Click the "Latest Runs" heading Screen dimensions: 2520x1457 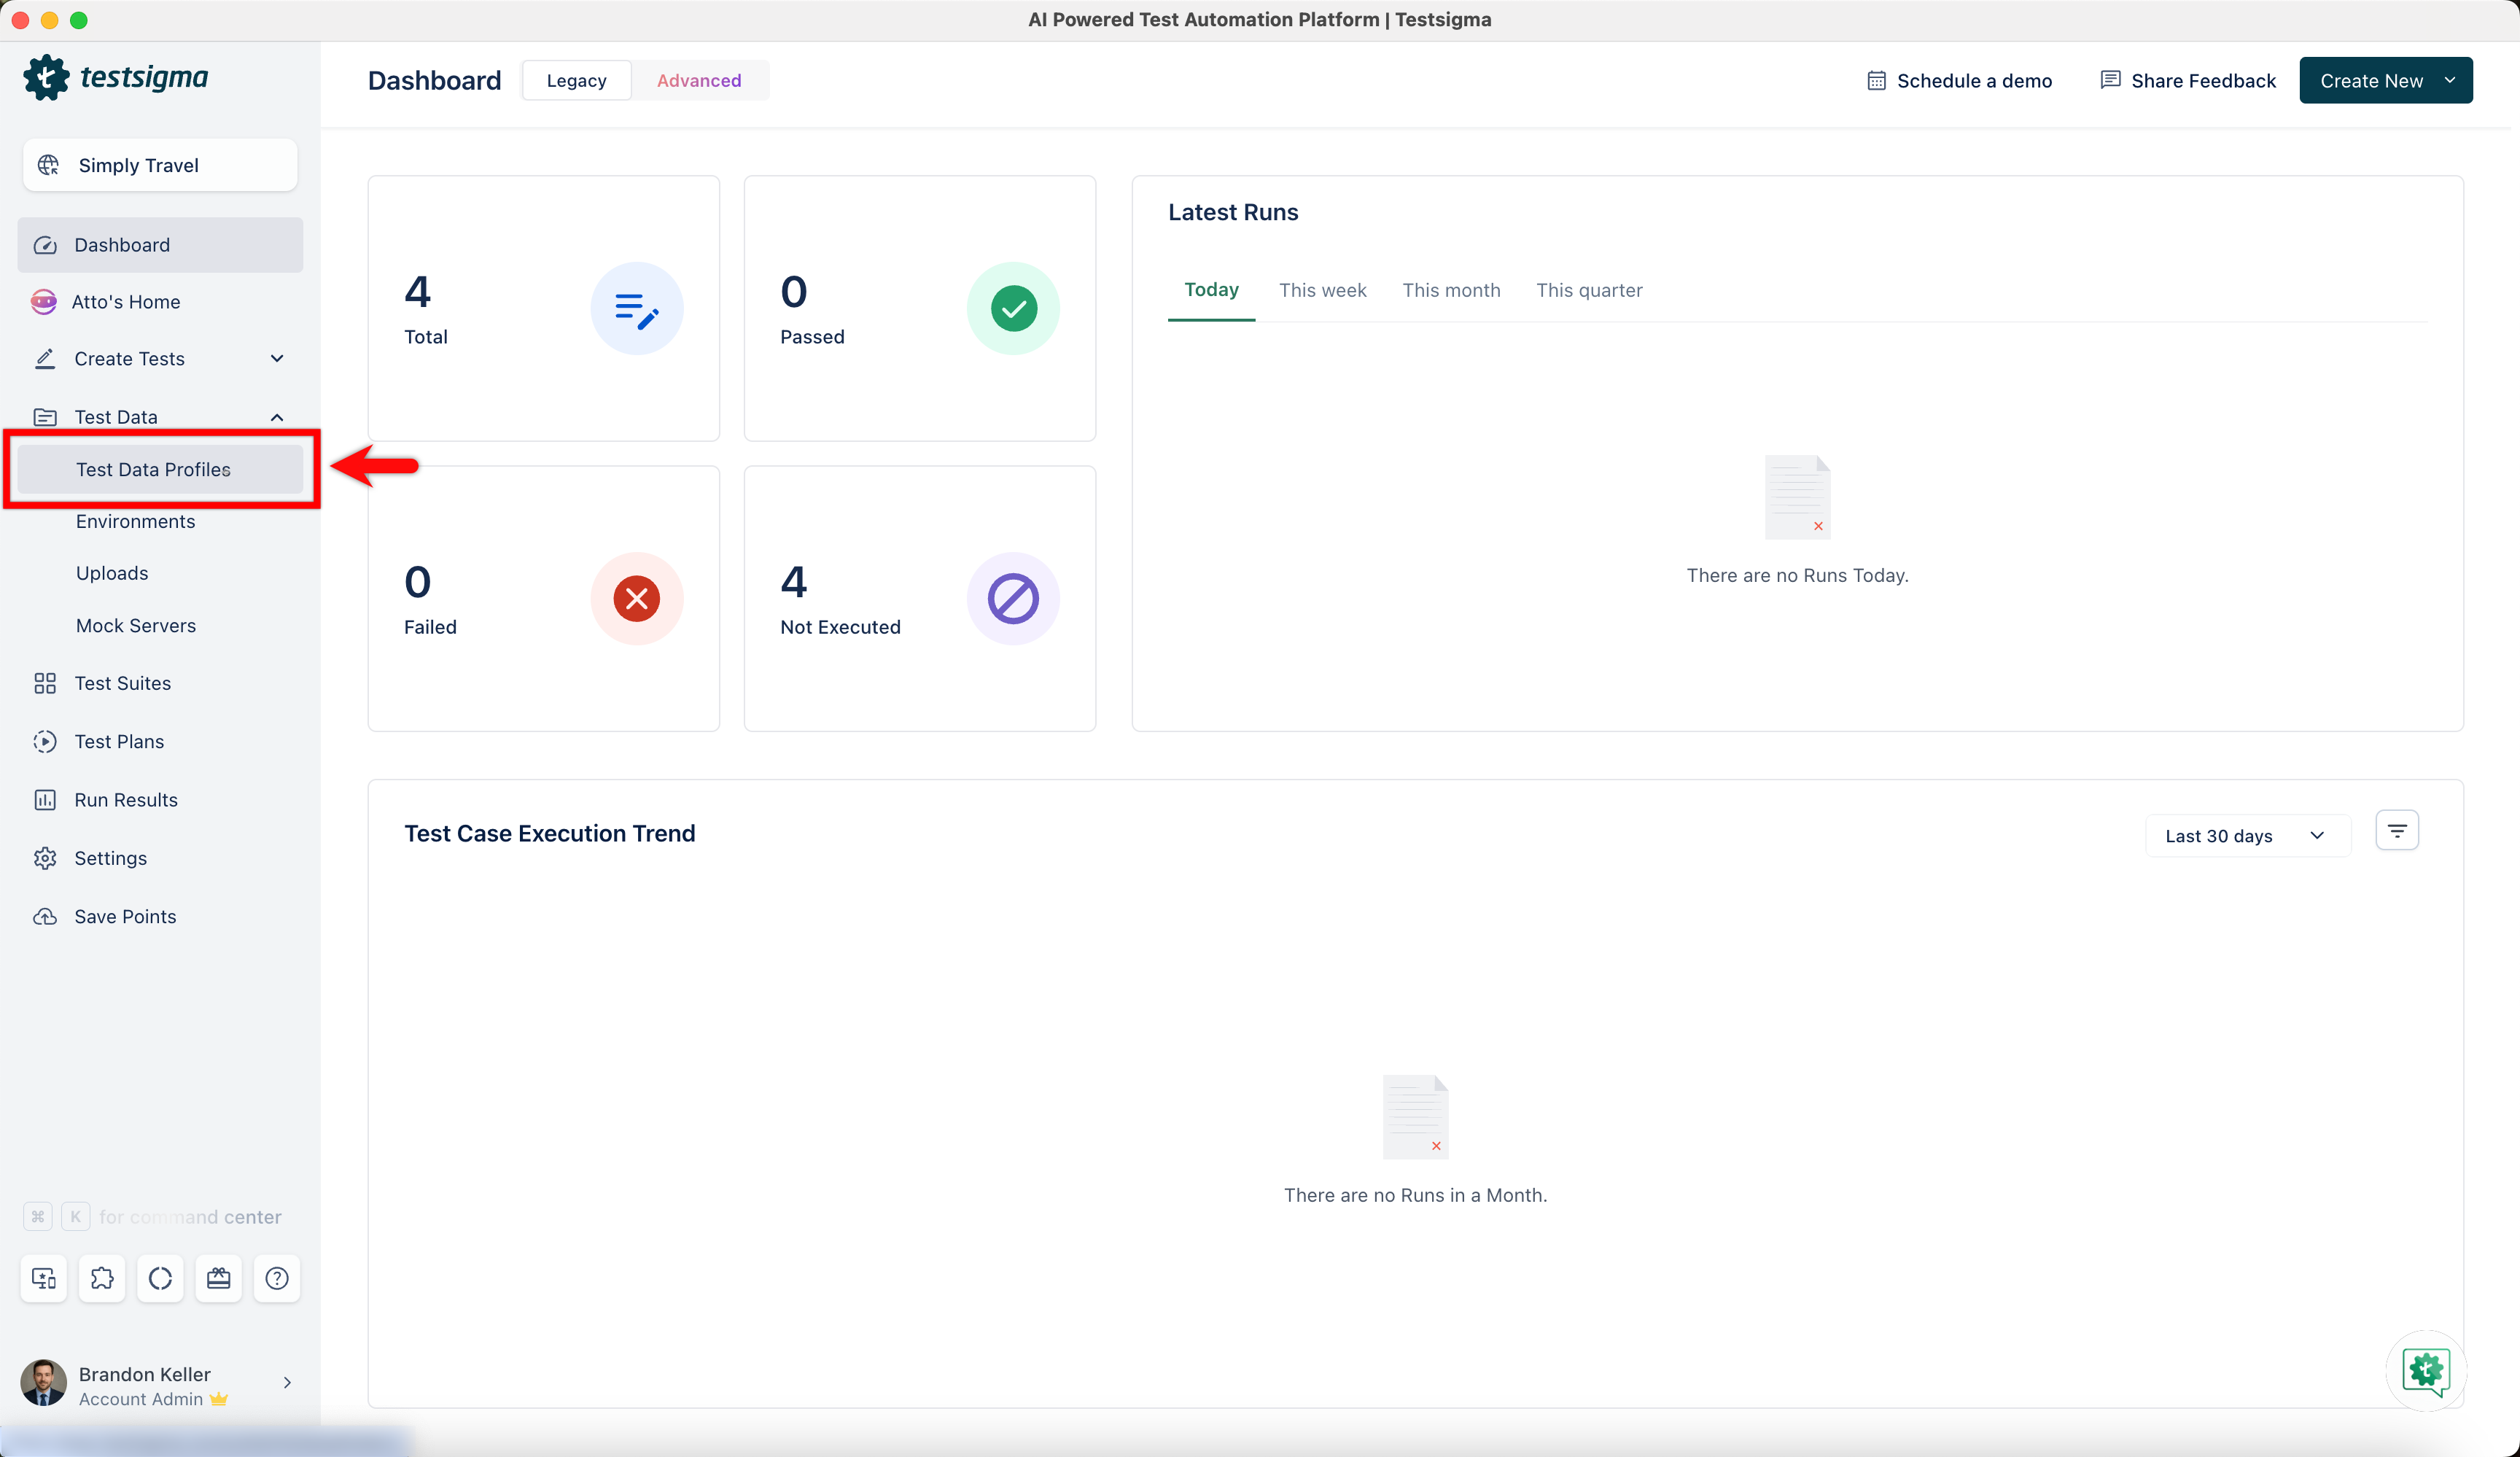(x=1233, y=212)
